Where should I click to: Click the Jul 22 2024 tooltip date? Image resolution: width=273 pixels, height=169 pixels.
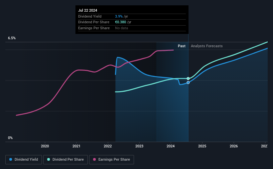[87, 10]
